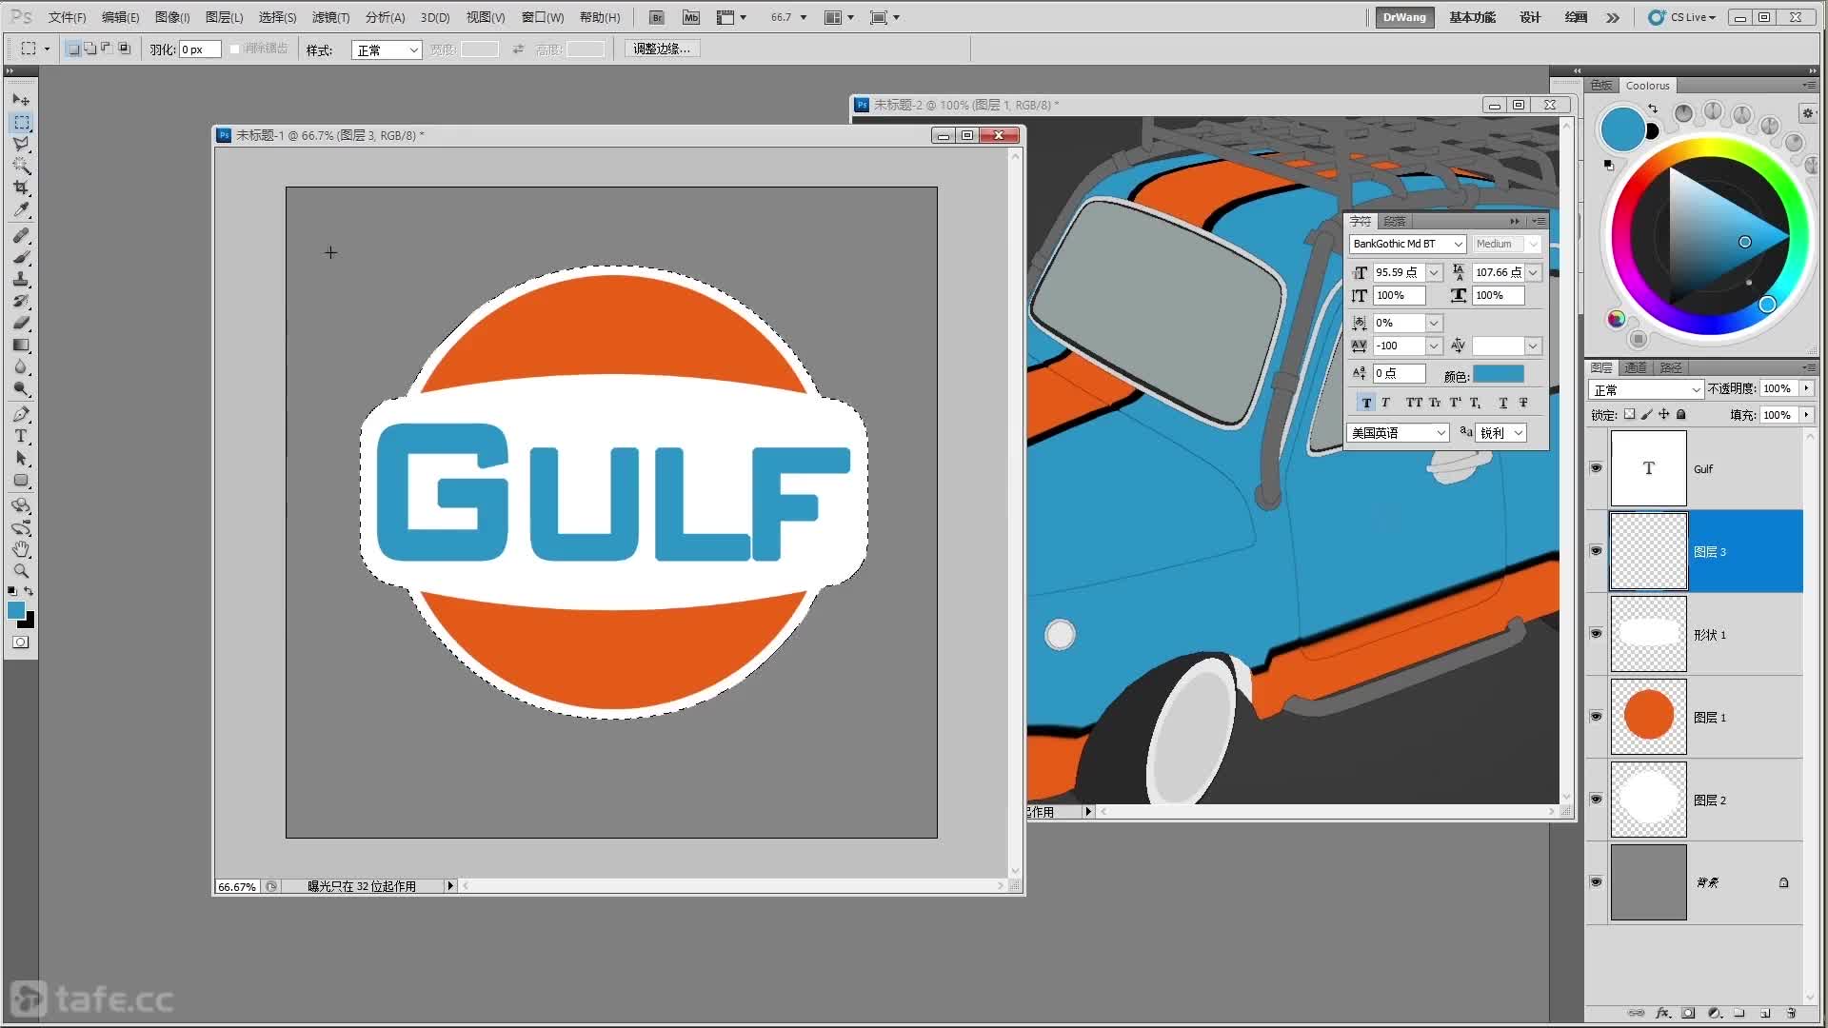The width and height of the screenshot is (1828, 1028).
Task: Toggle faux italic in Character panel
Action: [1386, 403]
